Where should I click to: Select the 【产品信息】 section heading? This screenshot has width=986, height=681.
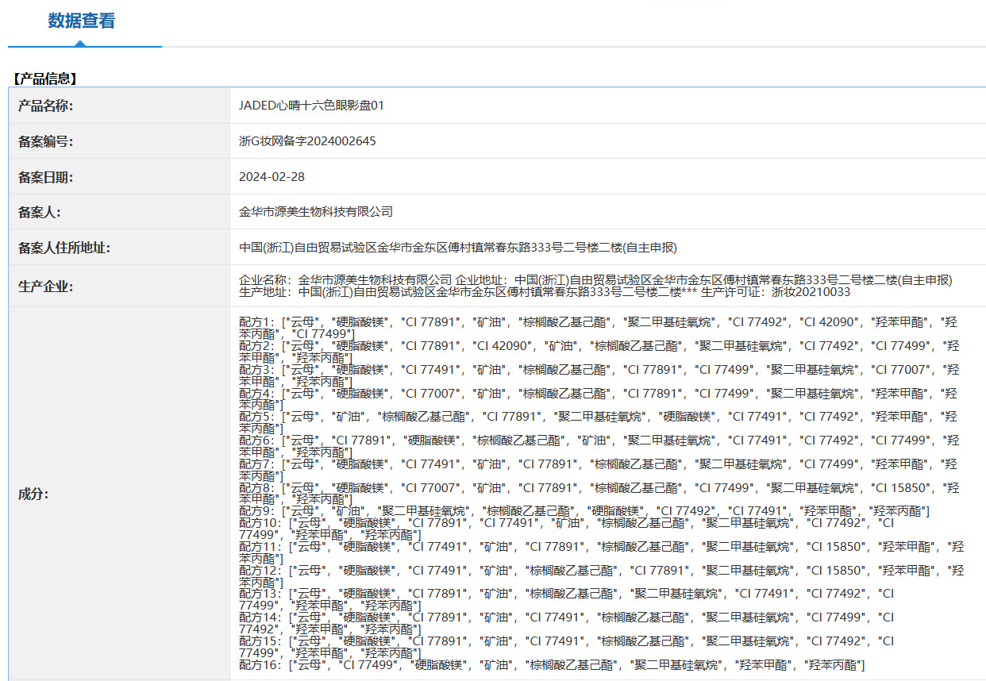[44, 79]
